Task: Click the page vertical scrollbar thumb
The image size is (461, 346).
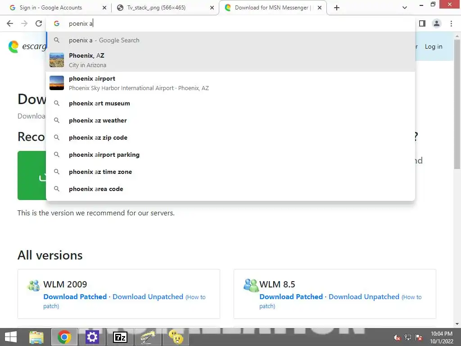Action: tap(457, 105)
